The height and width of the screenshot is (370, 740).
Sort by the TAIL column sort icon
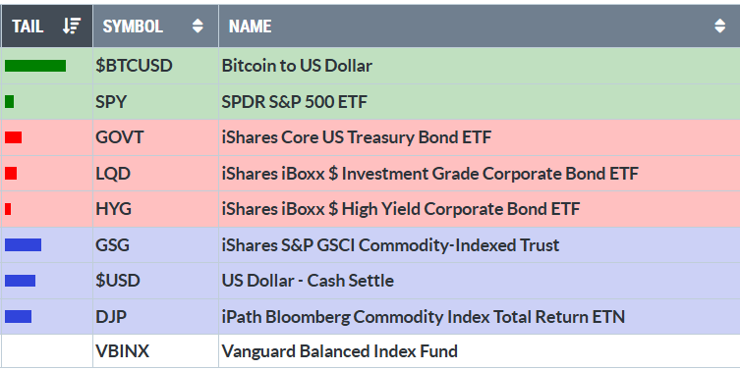click(x=72, y=26)
